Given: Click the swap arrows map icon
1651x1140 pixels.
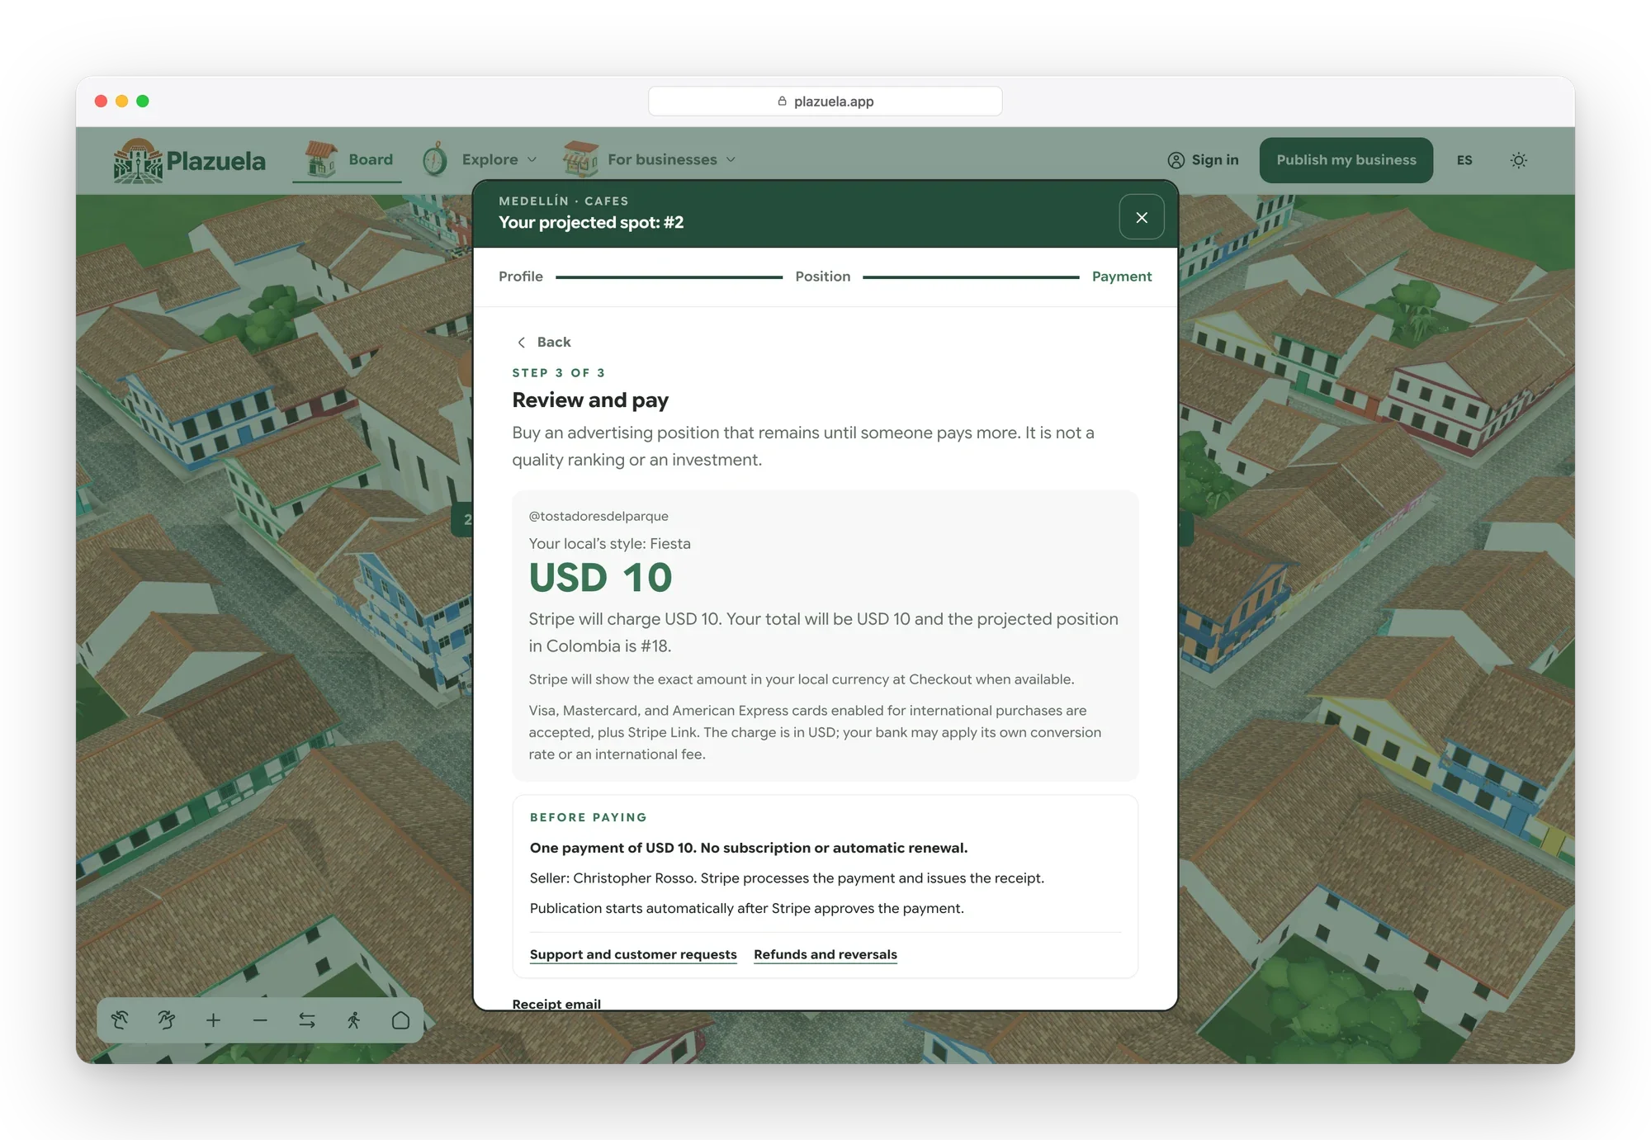Looking at the screenshot, I should (307, 1020).
